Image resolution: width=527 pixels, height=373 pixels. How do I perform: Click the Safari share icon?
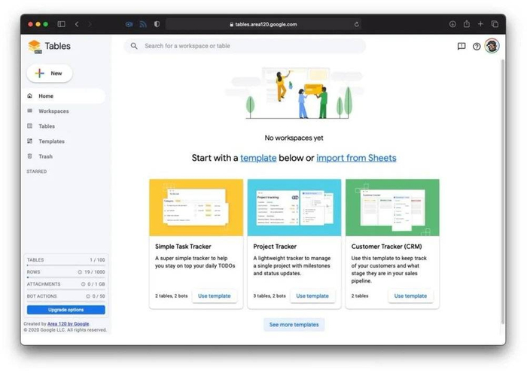467,24
